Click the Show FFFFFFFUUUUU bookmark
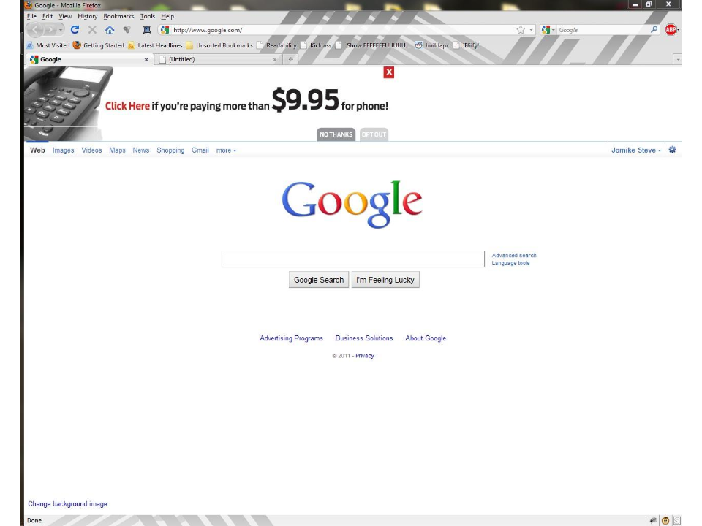The height and width of the screenshot is (526, 702). coord(373,45)
